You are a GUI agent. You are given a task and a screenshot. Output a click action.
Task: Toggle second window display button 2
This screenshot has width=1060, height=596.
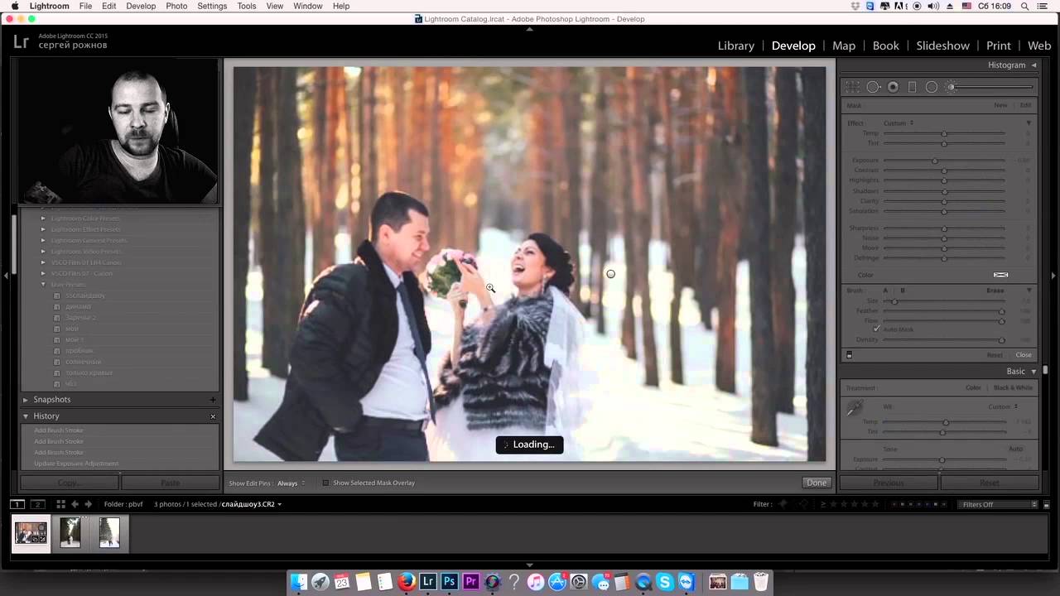[x=37, y=504]
